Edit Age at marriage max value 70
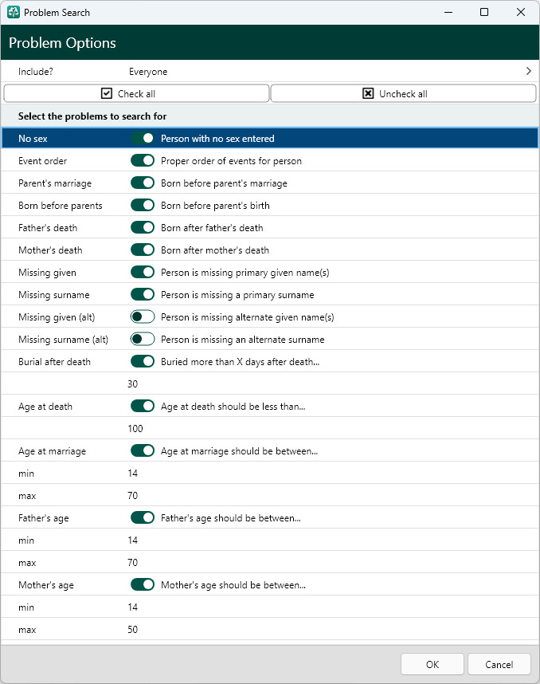The height and width of the screenshot is (684, 540). [x=132, y=496]
